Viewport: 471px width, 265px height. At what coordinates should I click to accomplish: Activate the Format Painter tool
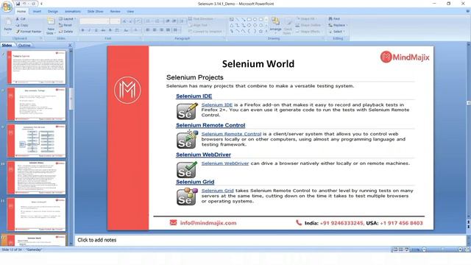point(29,32)
